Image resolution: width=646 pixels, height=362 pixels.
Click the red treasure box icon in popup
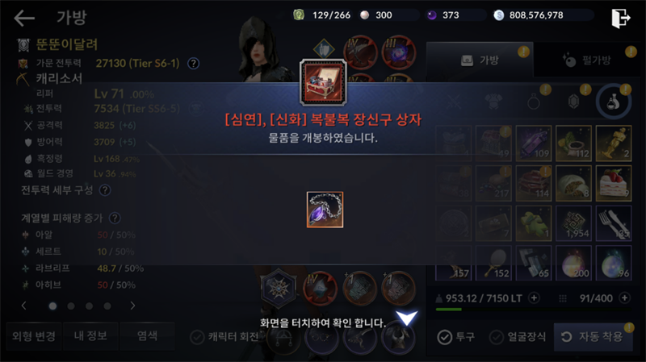324,83
